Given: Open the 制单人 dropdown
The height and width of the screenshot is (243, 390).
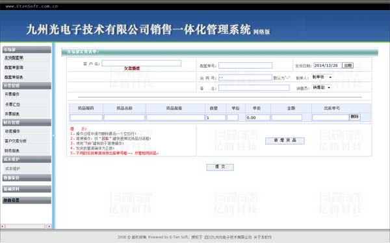Looking at the screenshot, I should tap(322, 77).
